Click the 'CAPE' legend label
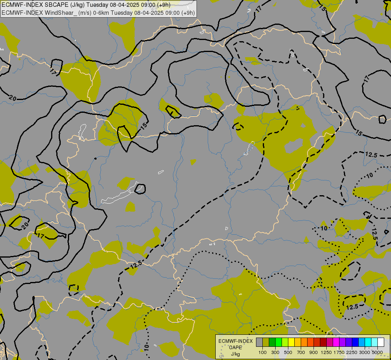391x360 pixels. coord(235,348)
